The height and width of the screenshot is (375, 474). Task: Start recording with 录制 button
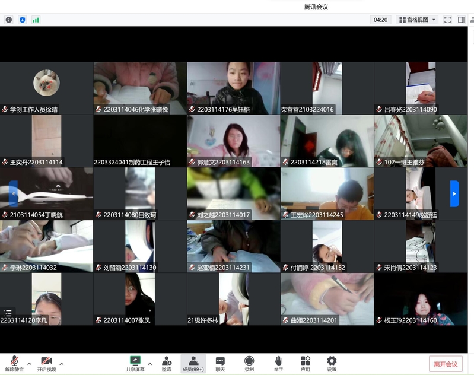(x=249, y=363)
